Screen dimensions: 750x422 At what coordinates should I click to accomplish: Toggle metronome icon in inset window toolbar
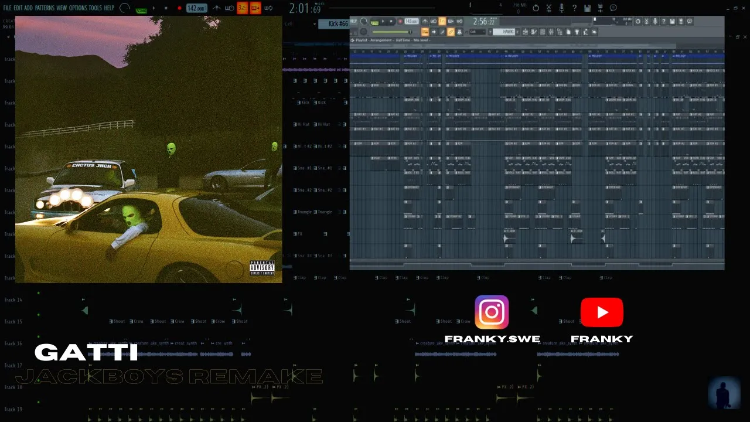tap(425, 21)
